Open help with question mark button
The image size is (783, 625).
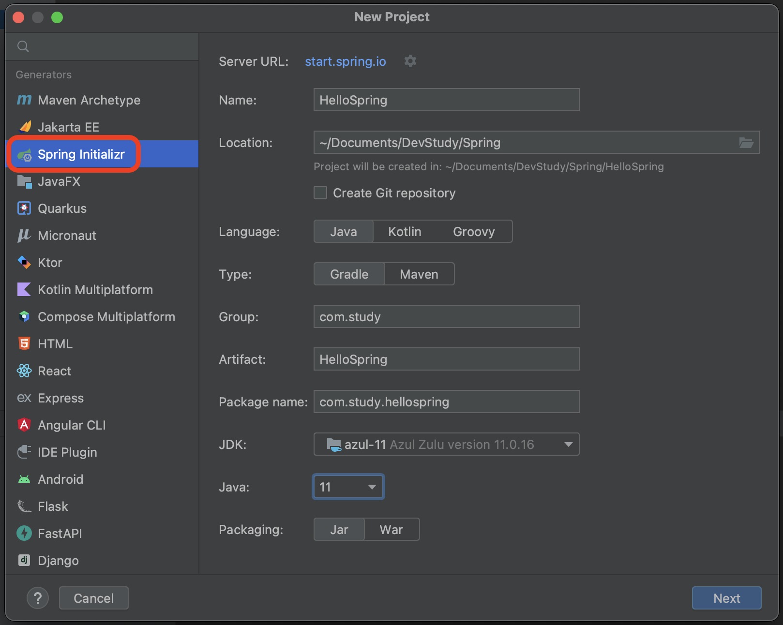pos(38,598)
